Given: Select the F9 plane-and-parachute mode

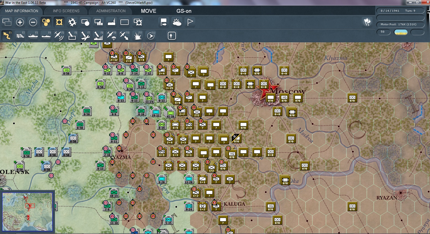Looking at the screenshot, I should 111,35.
